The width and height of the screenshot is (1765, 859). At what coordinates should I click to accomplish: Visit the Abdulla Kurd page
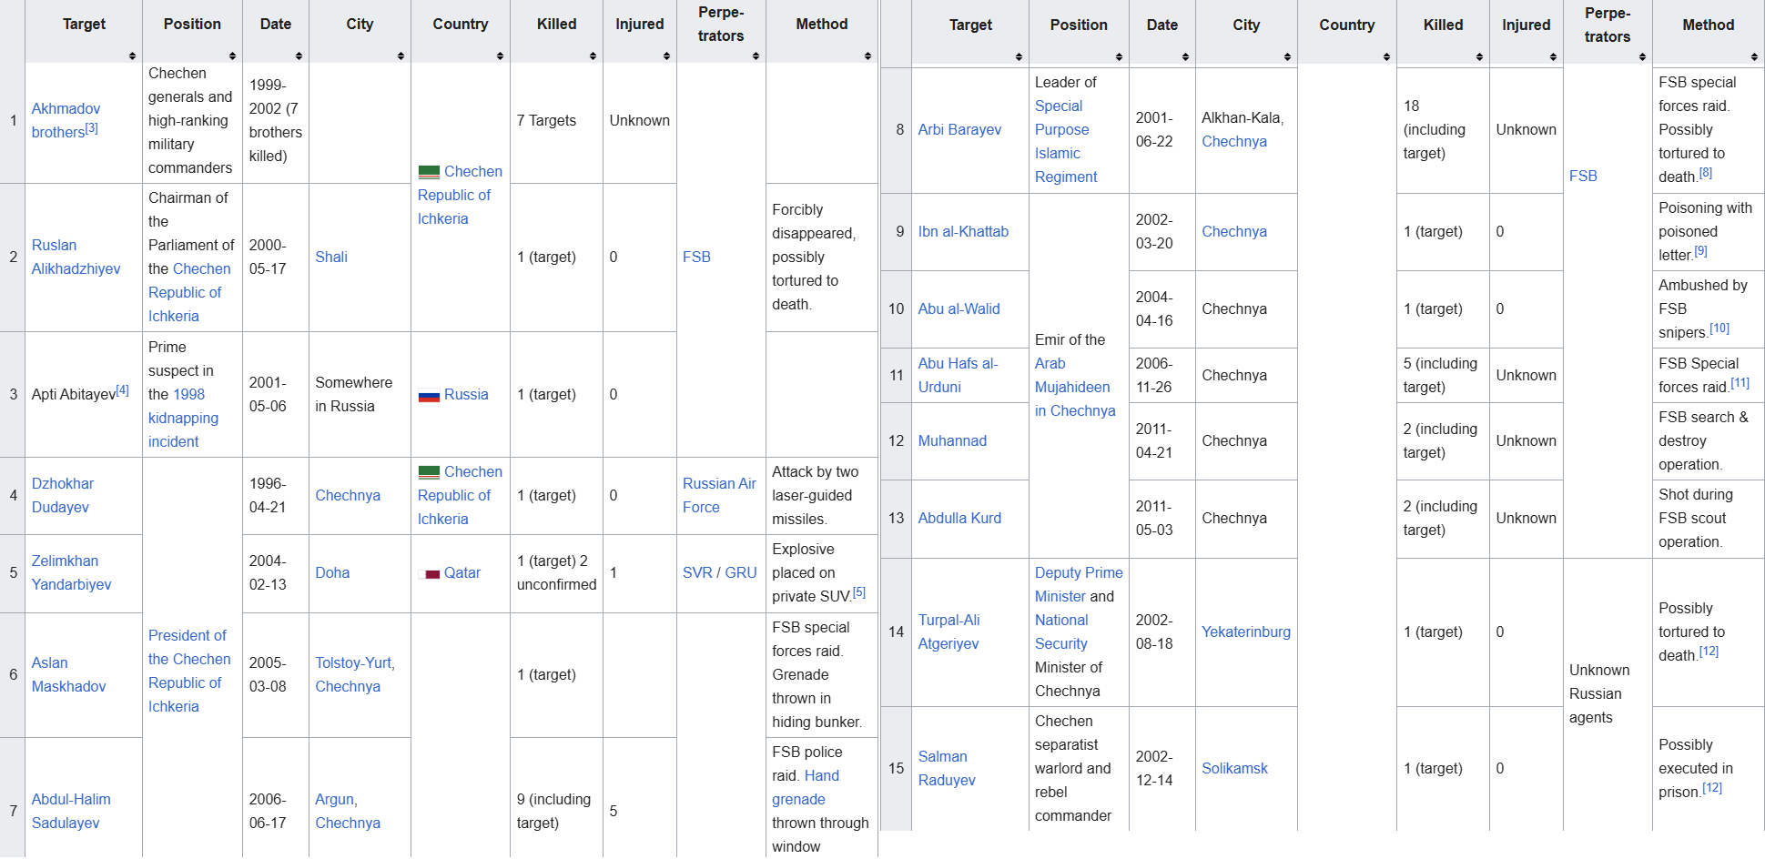point(959,518)
